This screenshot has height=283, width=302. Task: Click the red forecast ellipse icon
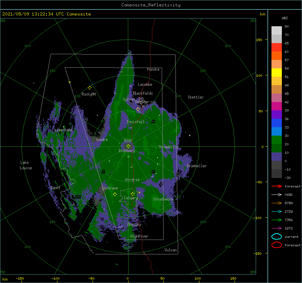[276, 245]
